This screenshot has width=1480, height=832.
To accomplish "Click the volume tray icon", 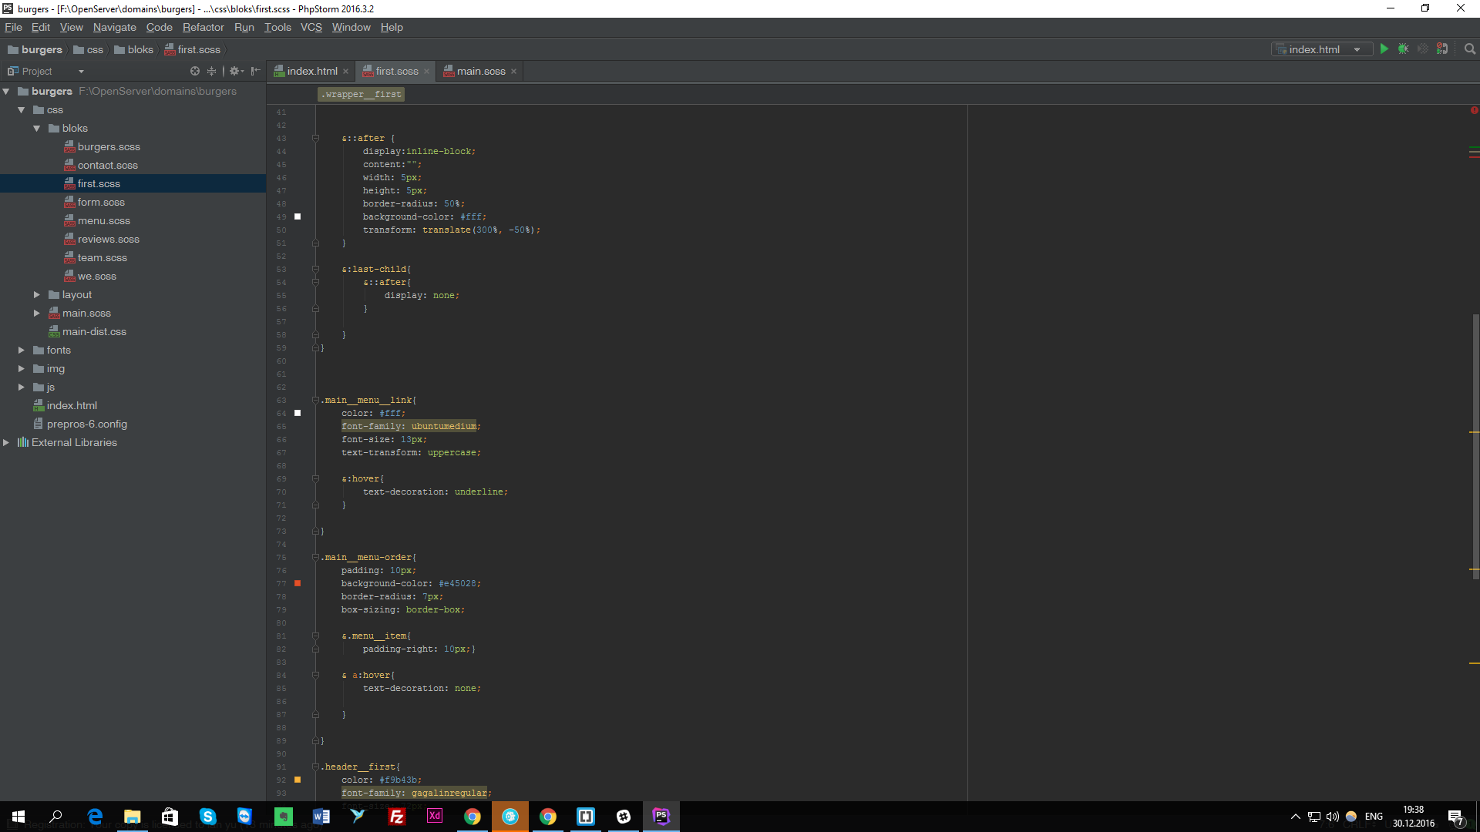I will (1332, 817).
